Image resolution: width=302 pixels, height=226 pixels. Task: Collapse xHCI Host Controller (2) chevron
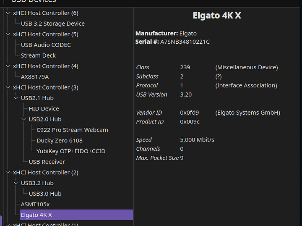coord(8,173)
